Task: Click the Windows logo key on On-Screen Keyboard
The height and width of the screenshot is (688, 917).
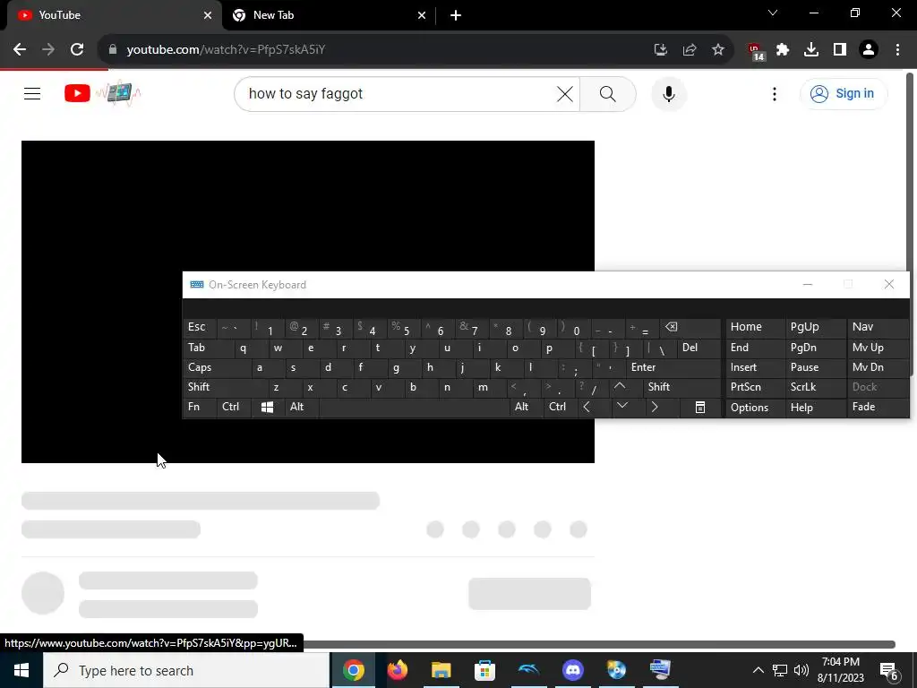Action: (268, 408)
